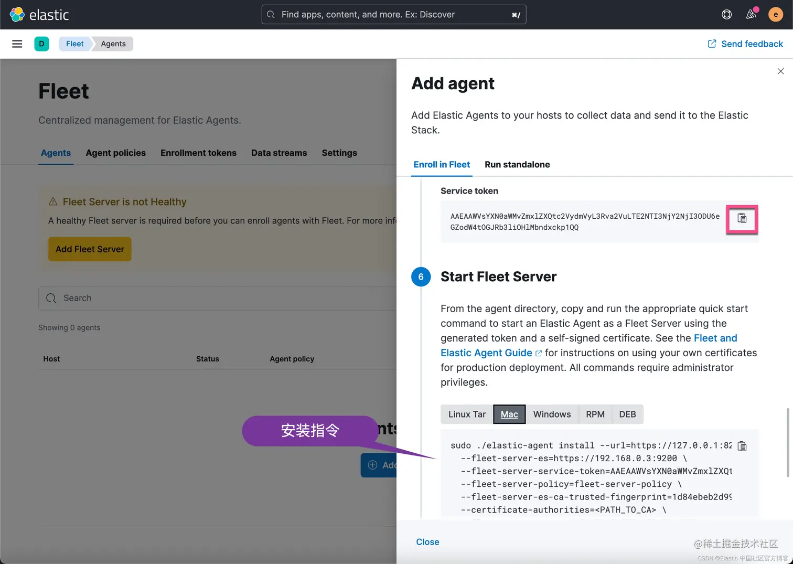The width and height of the screenshot is (793, 564).
Task: Switch to the Agents tab
Action: tap(56, 153)
